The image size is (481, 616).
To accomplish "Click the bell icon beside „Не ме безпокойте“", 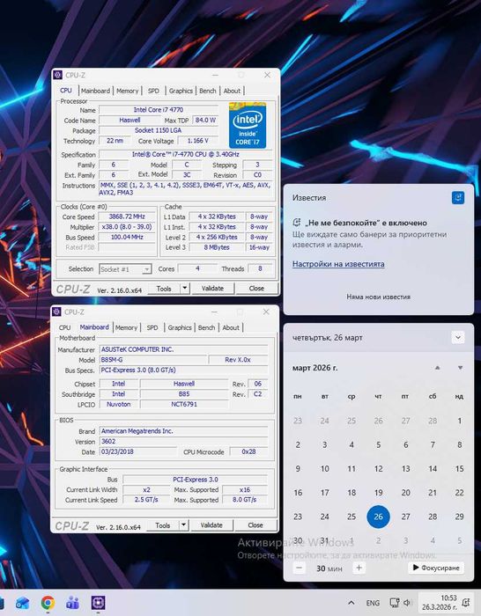I will point(297,223).
